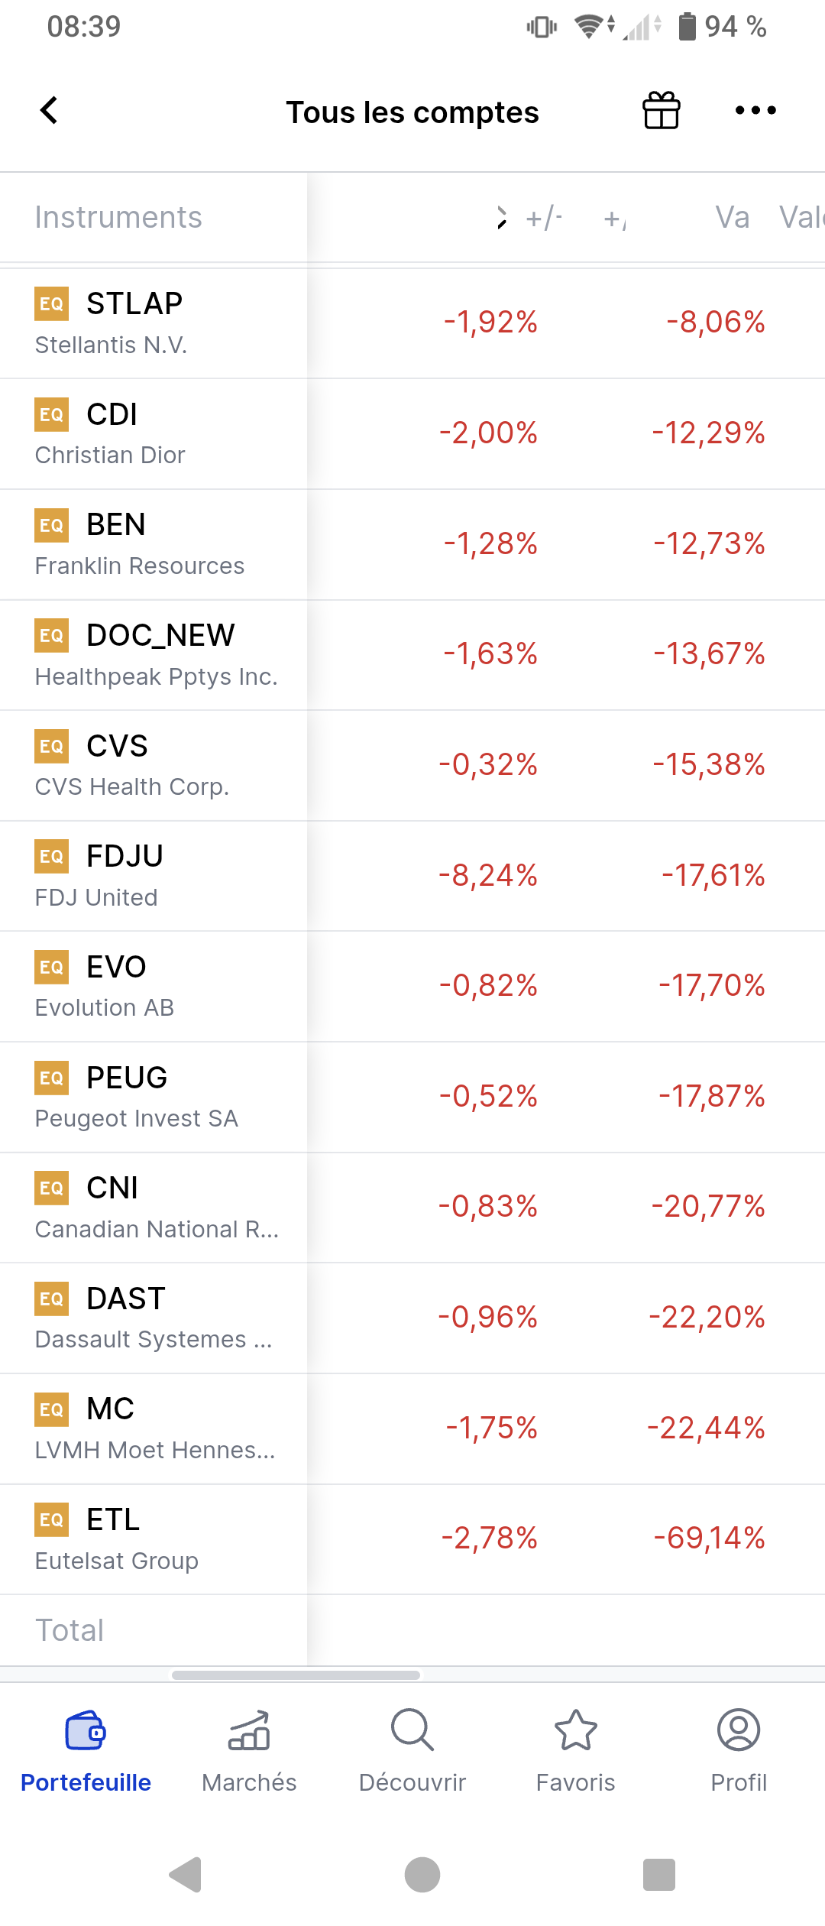View the FDJ United holding

pyautogui.click(x=153, y=876)
